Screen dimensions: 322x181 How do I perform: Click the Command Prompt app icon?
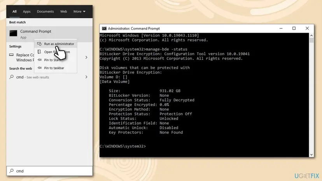(x=13, y=33)
